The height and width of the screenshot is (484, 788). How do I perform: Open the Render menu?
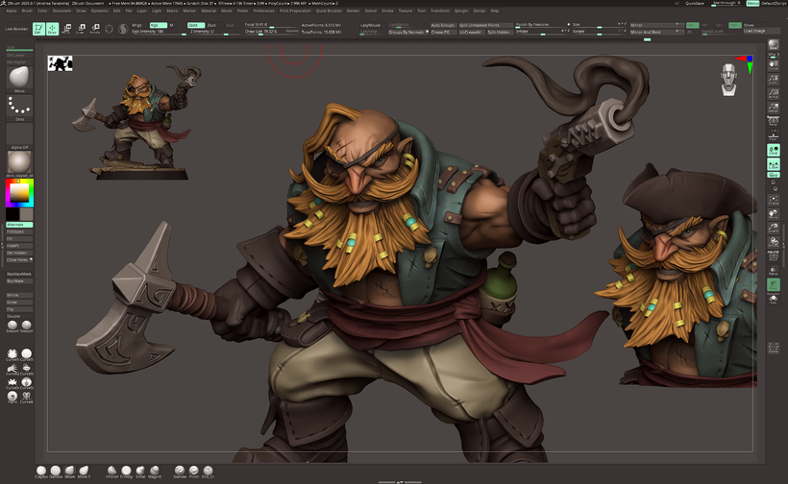[354, 11]
